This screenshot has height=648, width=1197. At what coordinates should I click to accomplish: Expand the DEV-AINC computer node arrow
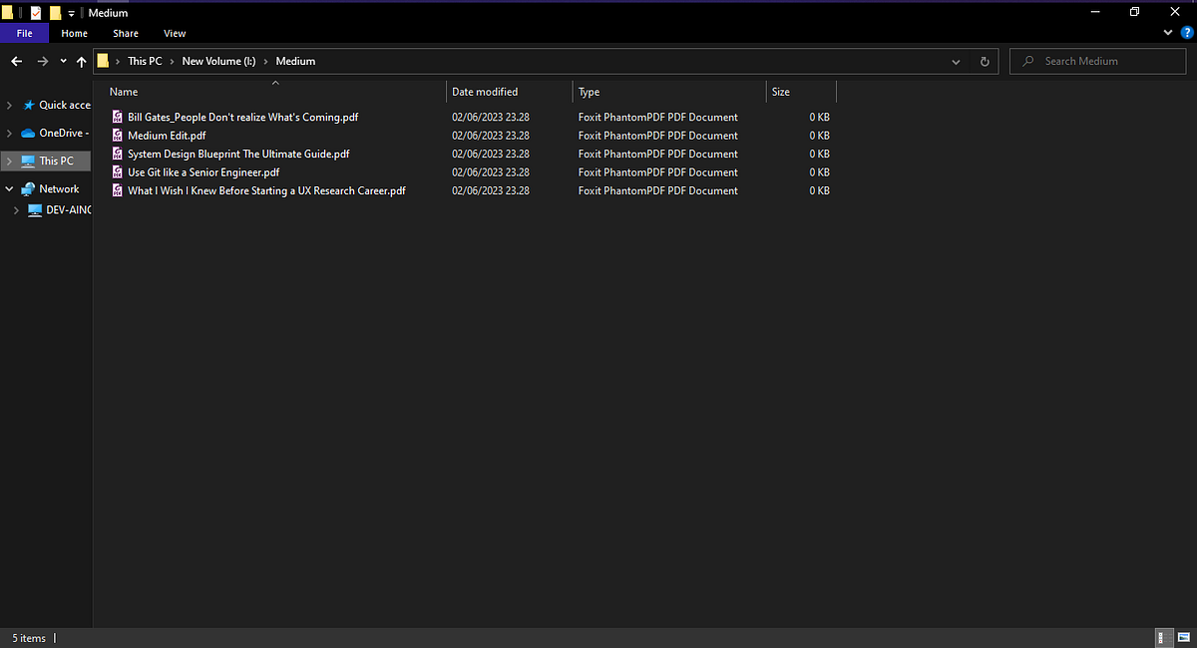point(16,210)
